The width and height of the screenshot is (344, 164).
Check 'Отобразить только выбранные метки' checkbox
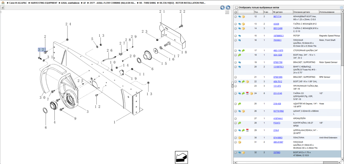click(236, 7)
